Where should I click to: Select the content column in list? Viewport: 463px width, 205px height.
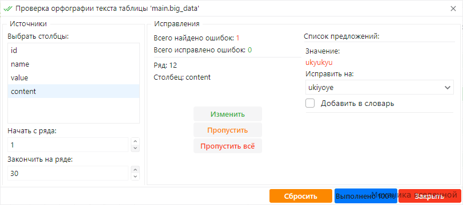click(x=74, y=91)
